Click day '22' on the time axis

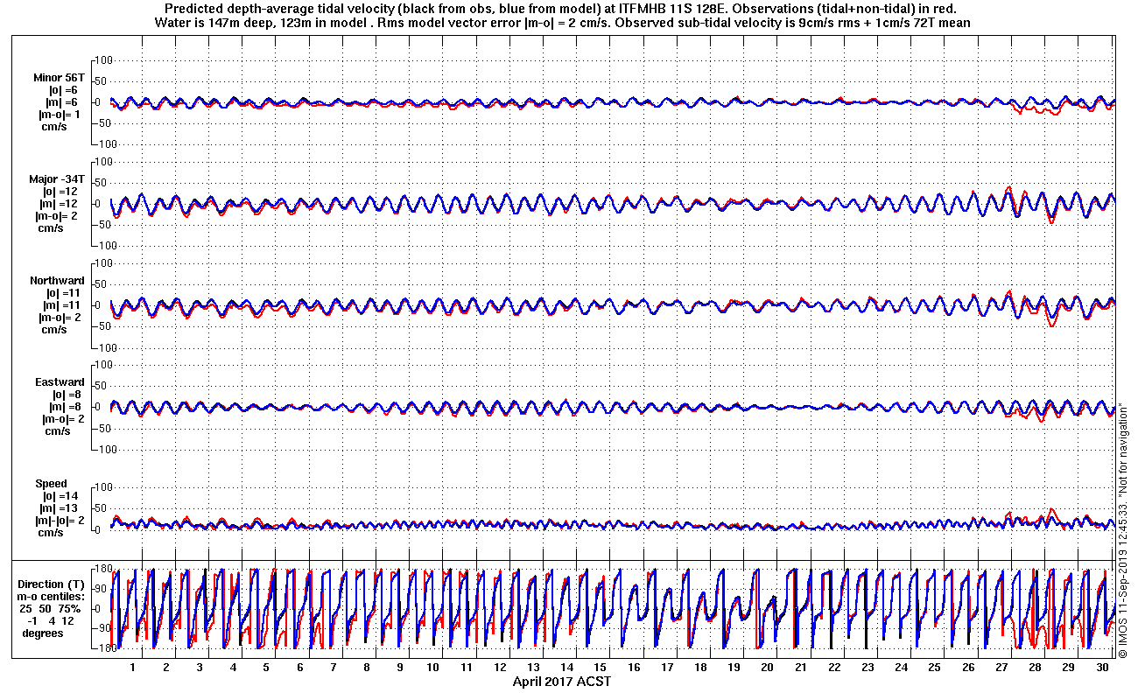[x=834, y=667]
